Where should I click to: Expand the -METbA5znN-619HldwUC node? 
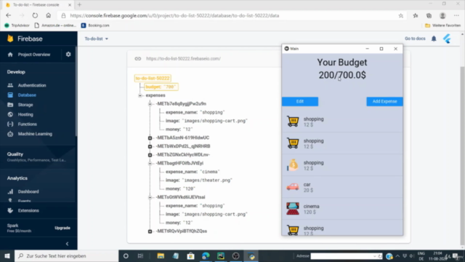150,138
